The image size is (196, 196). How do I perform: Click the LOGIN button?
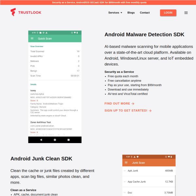coord(168,13)
